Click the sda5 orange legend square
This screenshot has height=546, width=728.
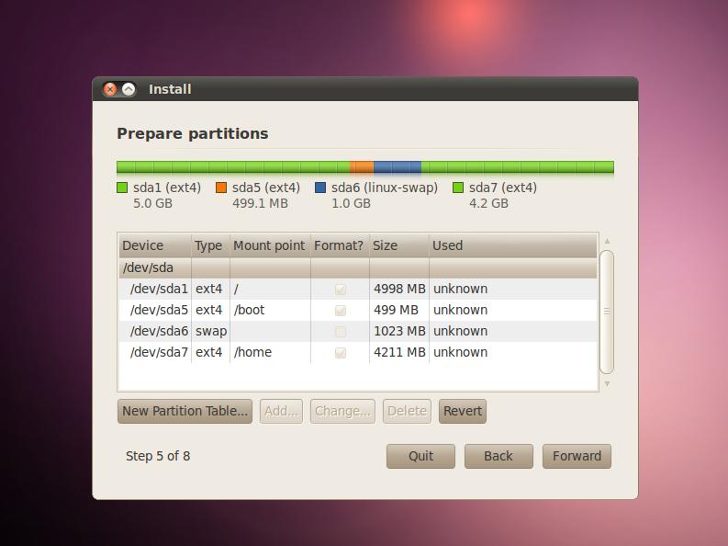pyautogui.click(x=221, y=188)
